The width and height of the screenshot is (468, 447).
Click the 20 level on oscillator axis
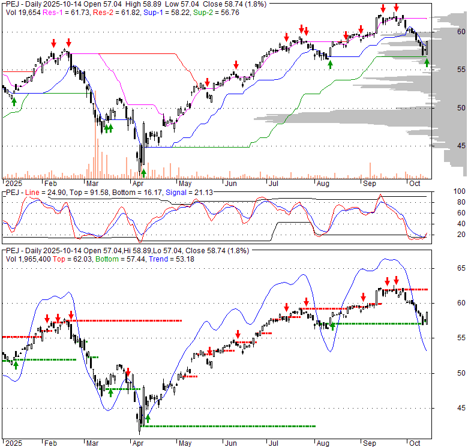(x=461, y=235)
